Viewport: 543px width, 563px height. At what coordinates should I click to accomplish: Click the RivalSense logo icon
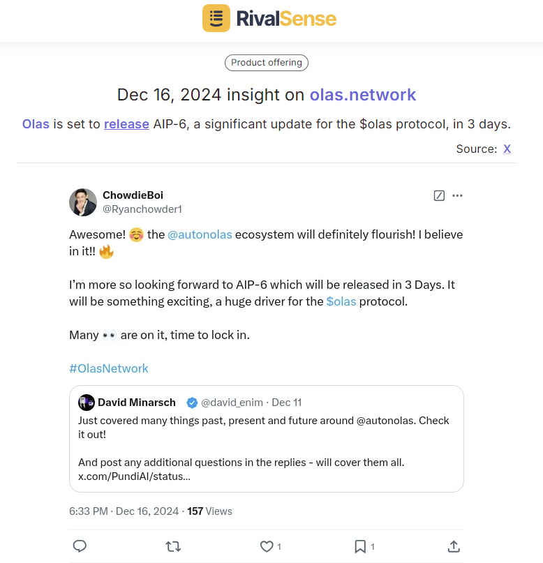[x=216, y=18]
